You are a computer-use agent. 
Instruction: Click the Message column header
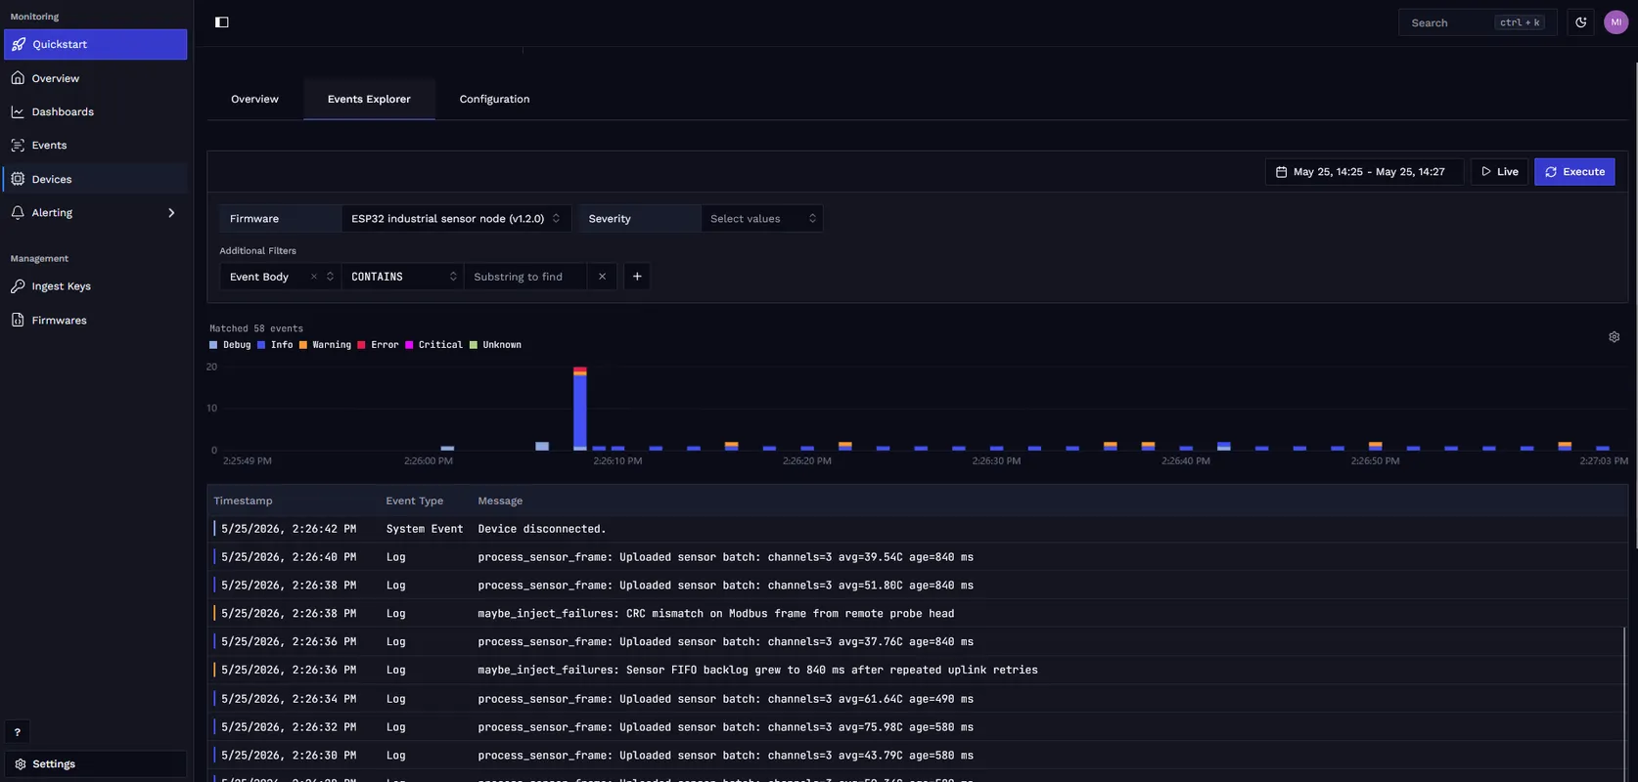pyautogui.click(x=500, y=501)
